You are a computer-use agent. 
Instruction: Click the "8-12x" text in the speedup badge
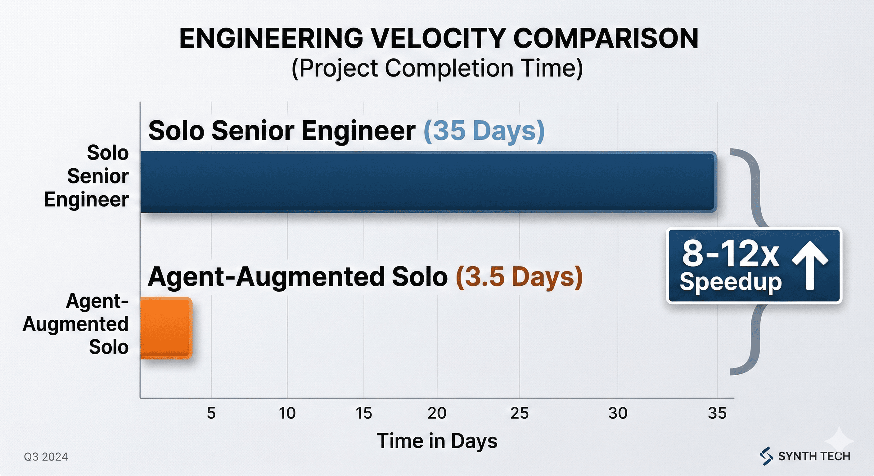tap(730, 254)
